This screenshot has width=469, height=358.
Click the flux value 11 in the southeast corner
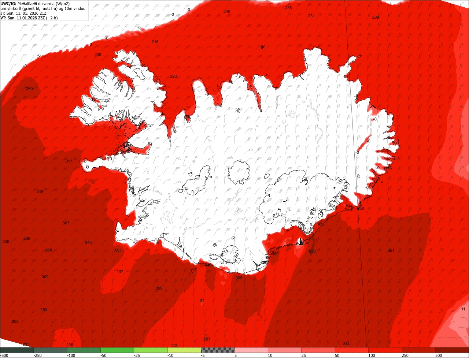463,309
